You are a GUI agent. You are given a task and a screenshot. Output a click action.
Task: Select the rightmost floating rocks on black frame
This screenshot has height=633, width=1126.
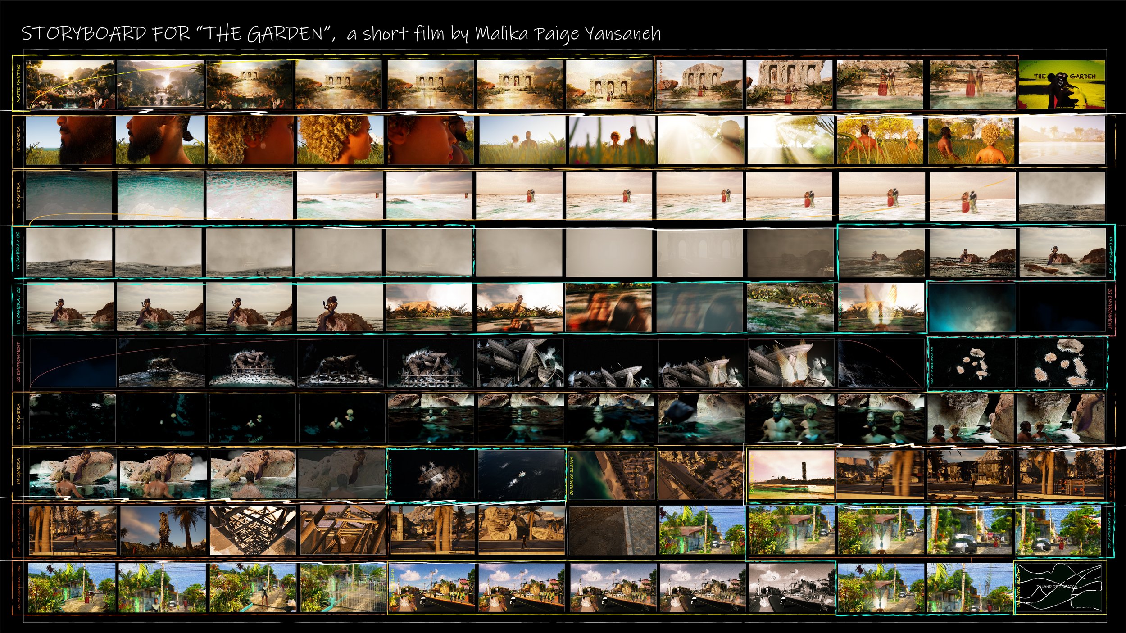click(x=1062, y=363)
